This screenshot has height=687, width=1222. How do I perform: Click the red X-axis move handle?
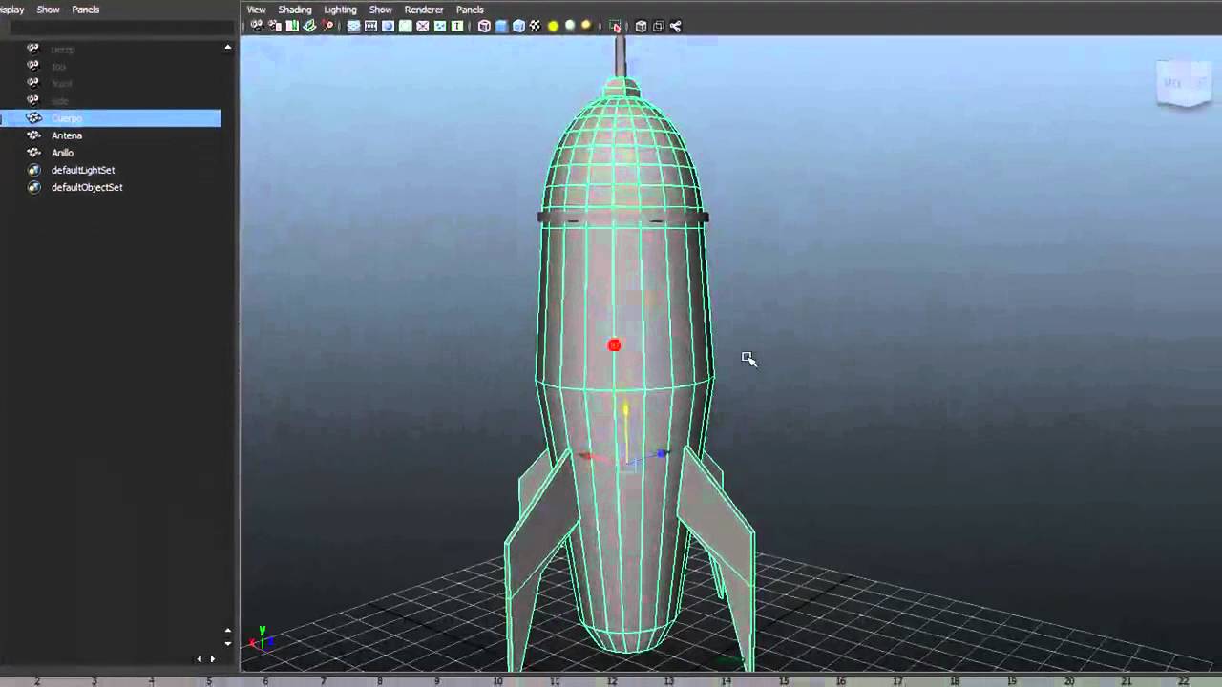pos(586,456)
